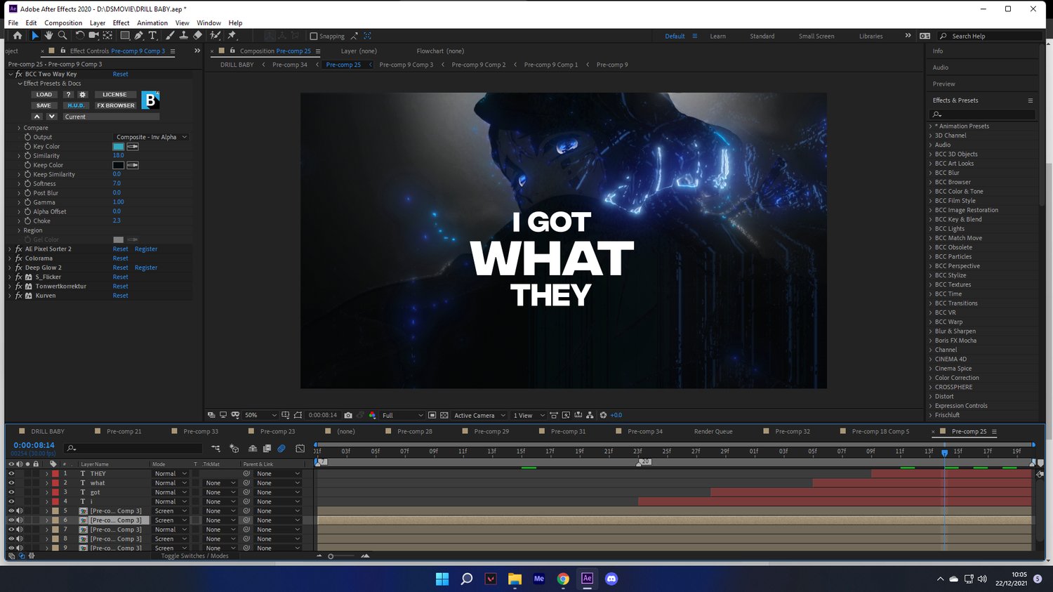
Task: Switch to the Learn workspace
Action: [717, 36]
